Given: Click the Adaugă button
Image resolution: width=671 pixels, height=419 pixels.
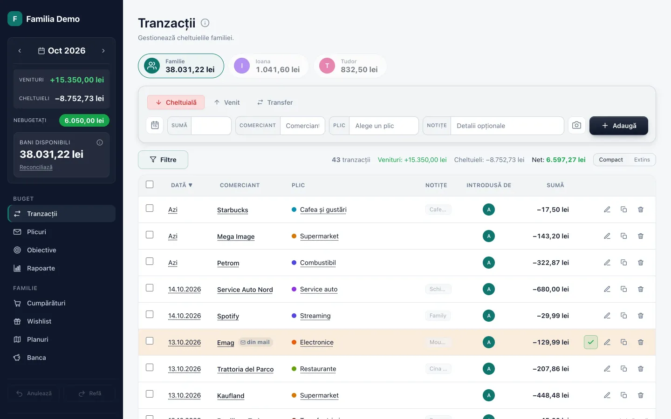Looking at the screenshot, I should [619, 126].
